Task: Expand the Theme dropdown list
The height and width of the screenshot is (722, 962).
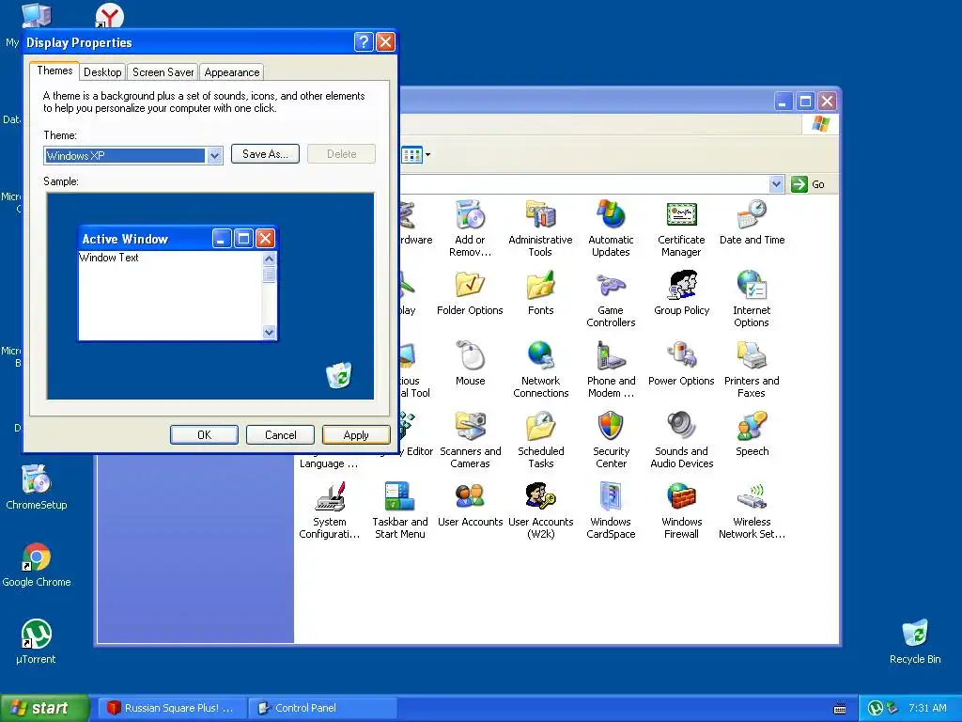Action: [214, 156]
